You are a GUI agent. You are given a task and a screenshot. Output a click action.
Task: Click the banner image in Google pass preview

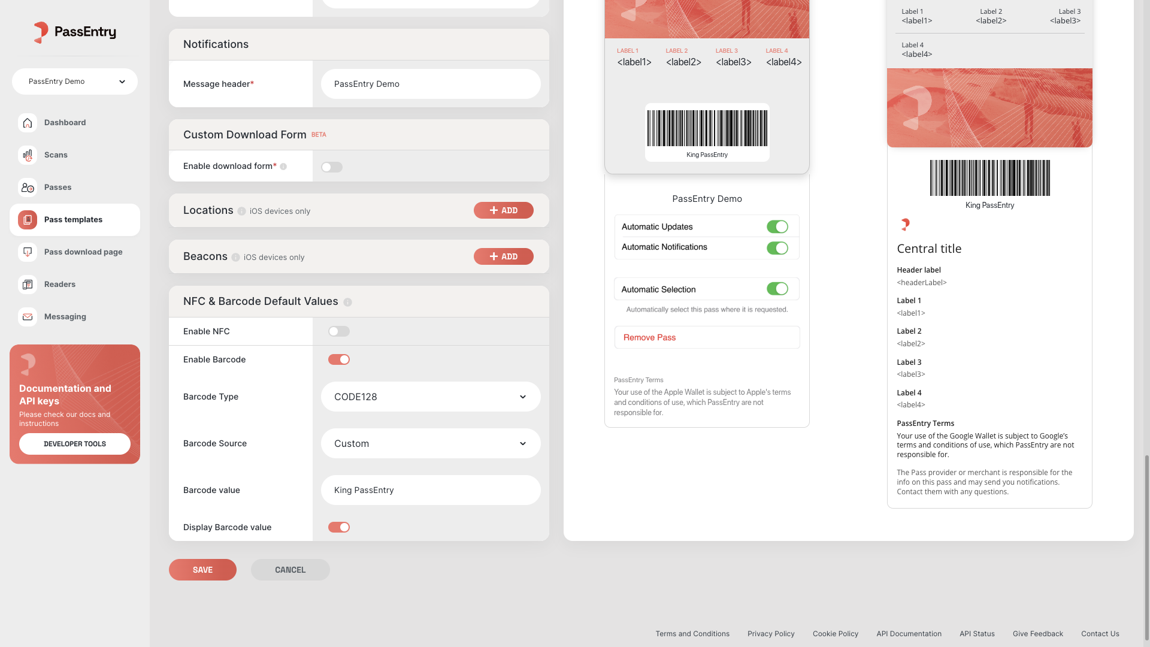pos(989,108)
